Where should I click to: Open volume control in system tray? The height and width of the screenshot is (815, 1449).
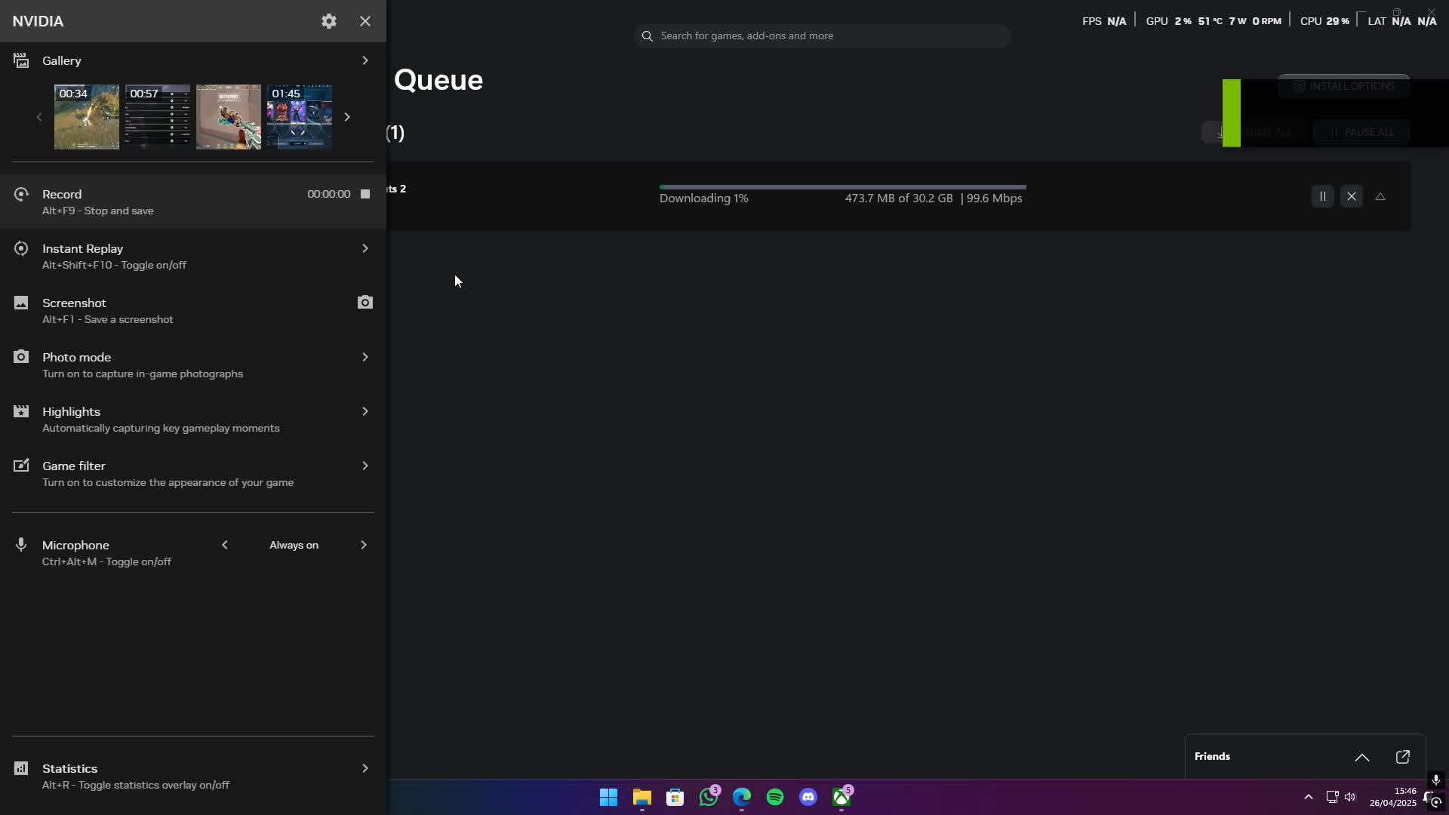pyautogui.click(x=1350, y=797)
